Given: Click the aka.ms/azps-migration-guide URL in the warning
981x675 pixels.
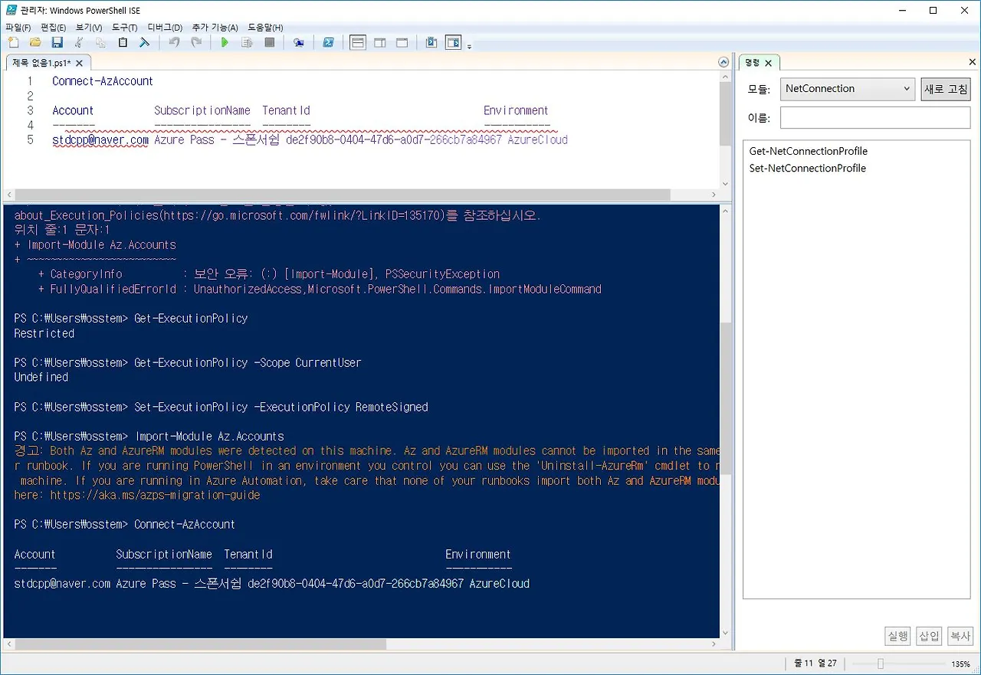Looking at the screenshot, I should point(156,496).
